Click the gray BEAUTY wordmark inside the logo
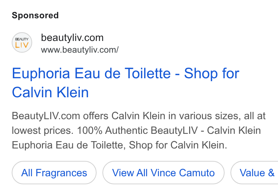278x196 pixels. [22, 39]
